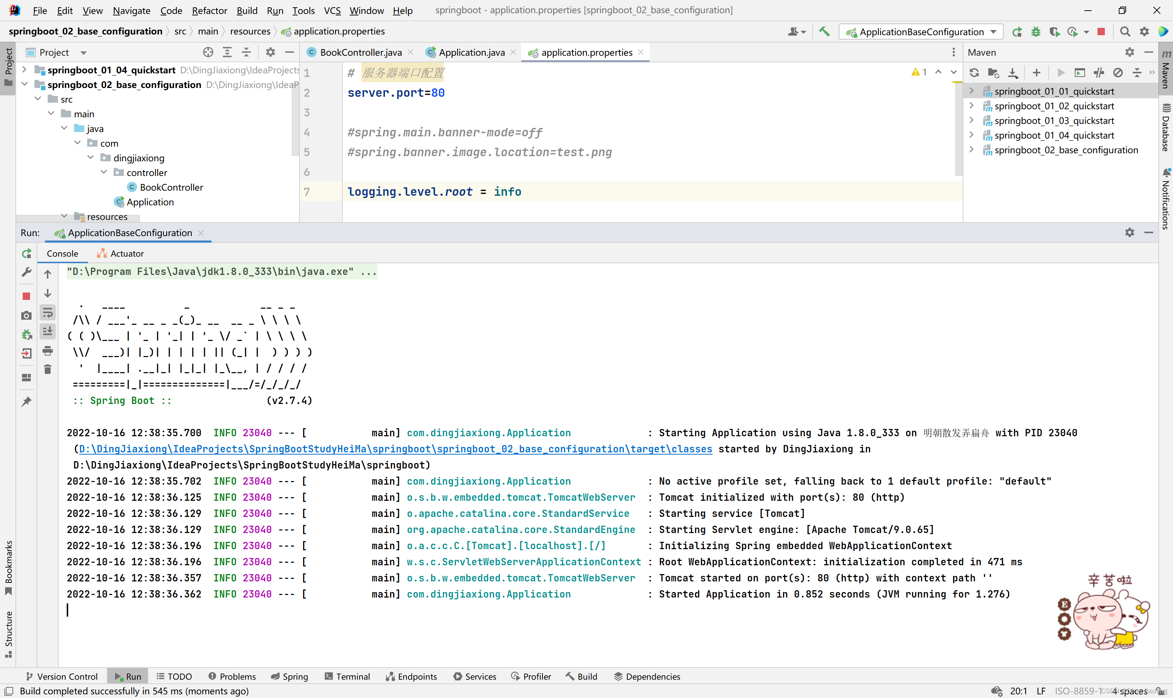Toggle Maven offline mode

(1099, 73)
